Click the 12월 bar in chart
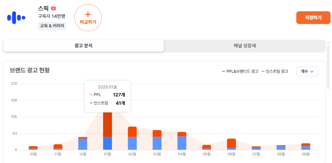 tap(83, 144)
